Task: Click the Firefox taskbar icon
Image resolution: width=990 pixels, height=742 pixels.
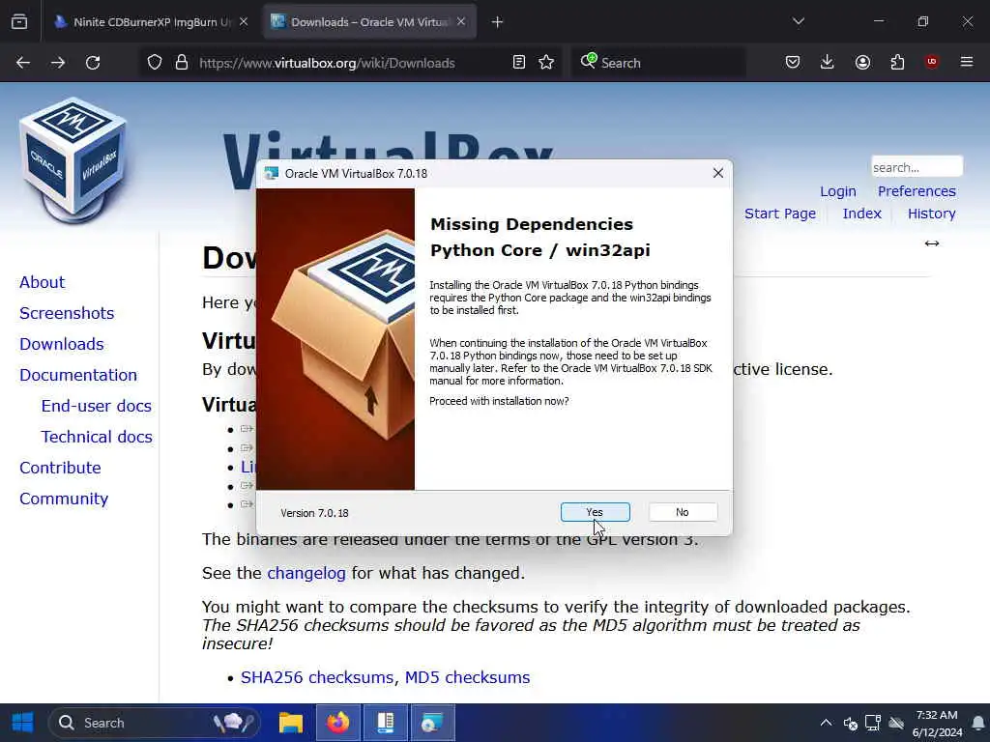Action: [x=337, y=723]
